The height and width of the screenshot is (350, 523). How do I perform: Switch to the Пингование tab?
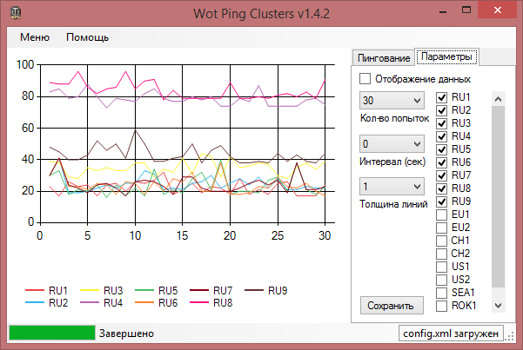point(384,58)
